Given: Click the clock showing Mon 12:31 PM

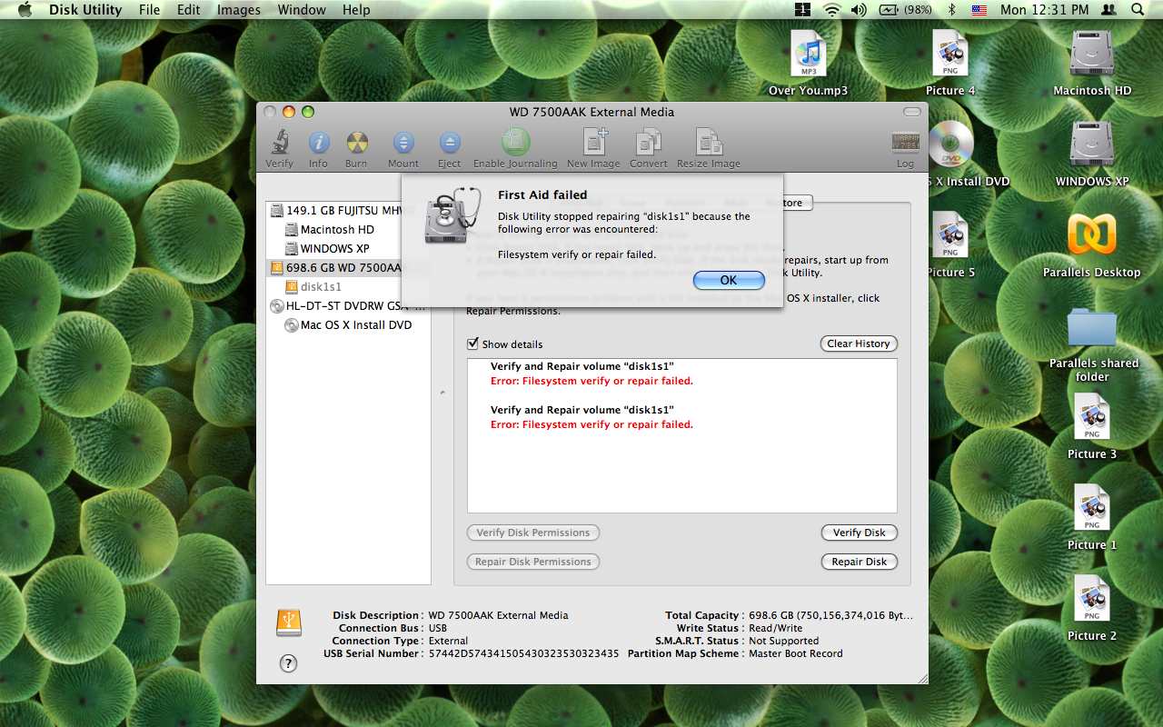Looking at the screenshot, I should coord(1044,10).
